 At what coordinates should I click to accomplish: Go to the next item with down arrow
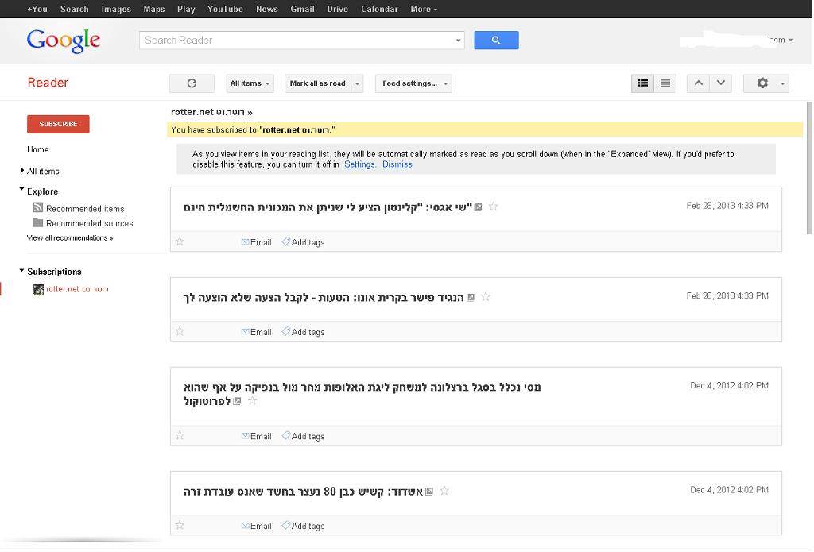point(720,83)
